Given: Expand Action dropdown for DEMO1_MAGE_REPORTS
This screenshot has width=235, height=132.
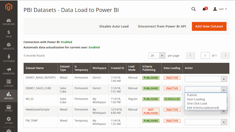Looking at the screenshot, I should point(206,79).
